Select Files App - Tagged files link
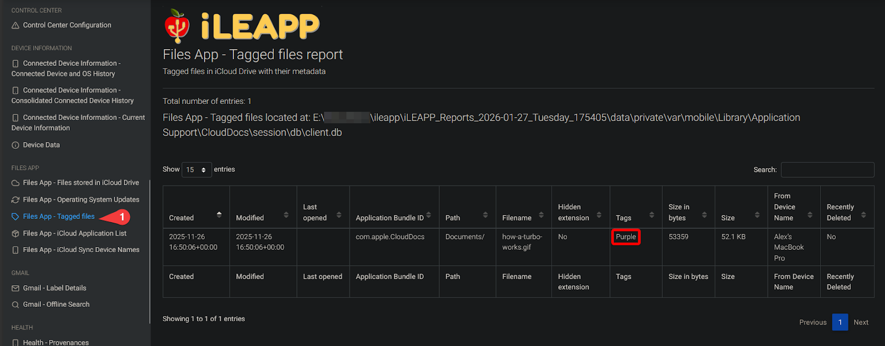Screen dimensions: 885x346 (59, 217)
